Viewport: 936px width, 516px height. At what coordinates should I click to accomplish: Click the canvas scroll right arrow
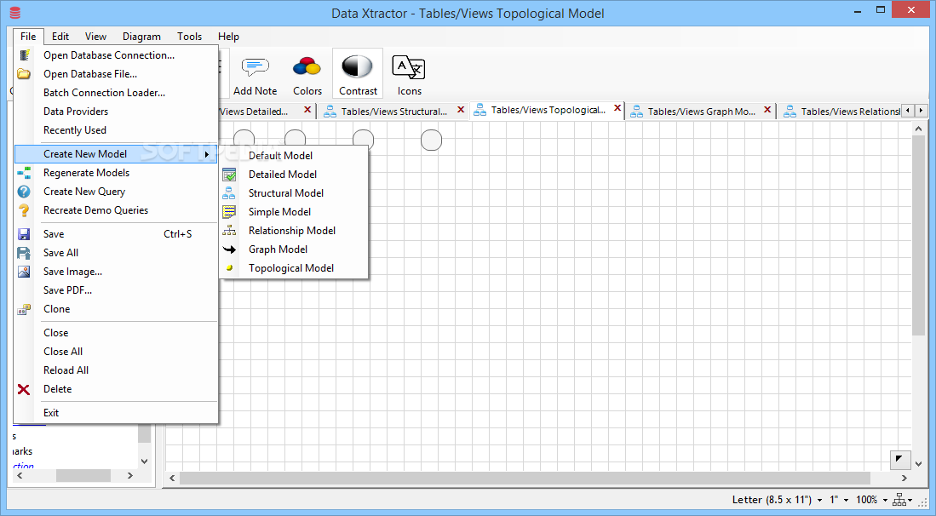[x=904, y=478]
